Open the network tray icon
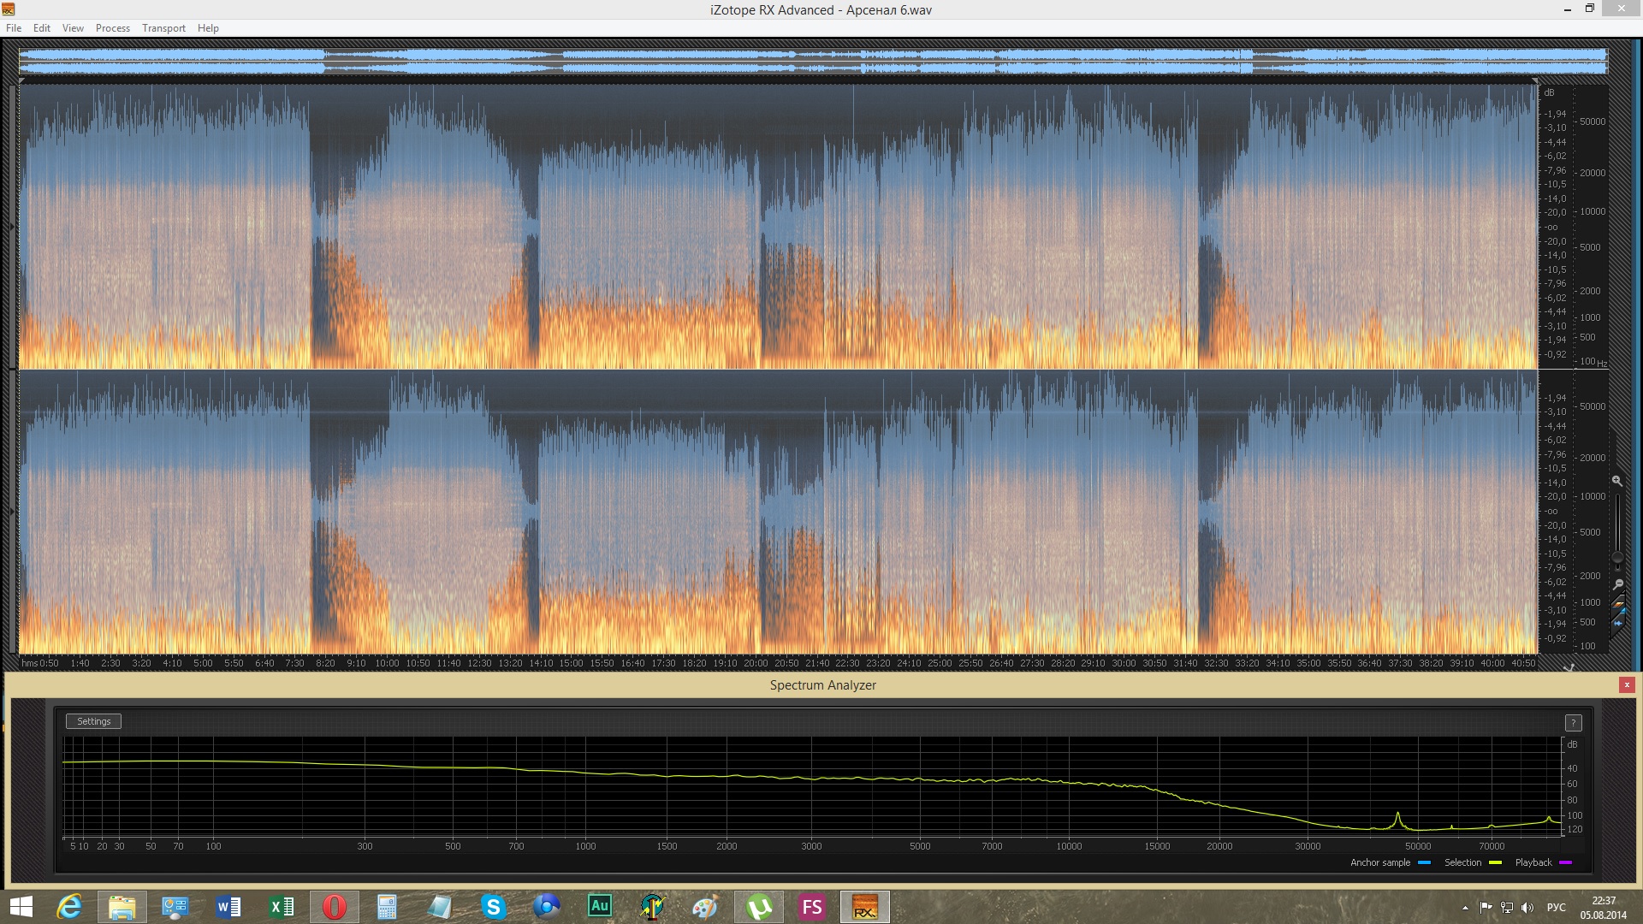The width and height of the screenshot is (1643, 924). (1507, 908)
